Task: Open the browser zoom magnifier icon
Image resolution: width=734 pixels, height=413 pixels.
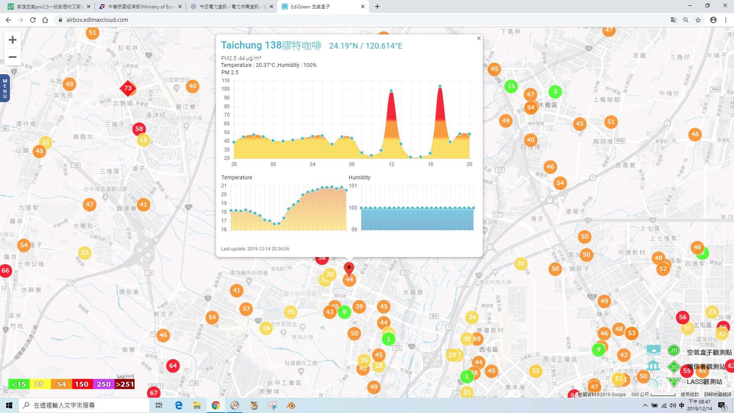Action: click(686, 20)
